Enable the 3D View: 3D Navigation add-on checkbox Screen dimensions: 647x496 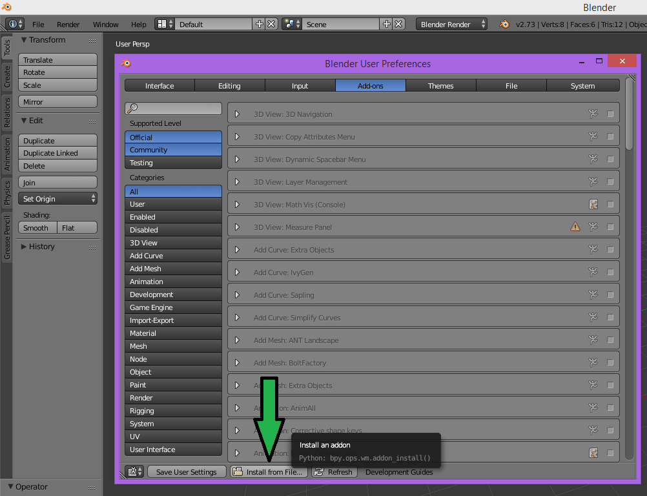(x=610, y=114)
